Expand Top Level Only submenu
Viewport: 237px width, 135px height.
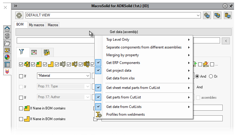(x=144, y=40)
